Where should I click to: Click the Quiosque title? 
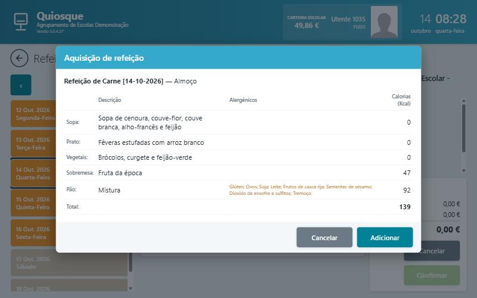[60, 16]
